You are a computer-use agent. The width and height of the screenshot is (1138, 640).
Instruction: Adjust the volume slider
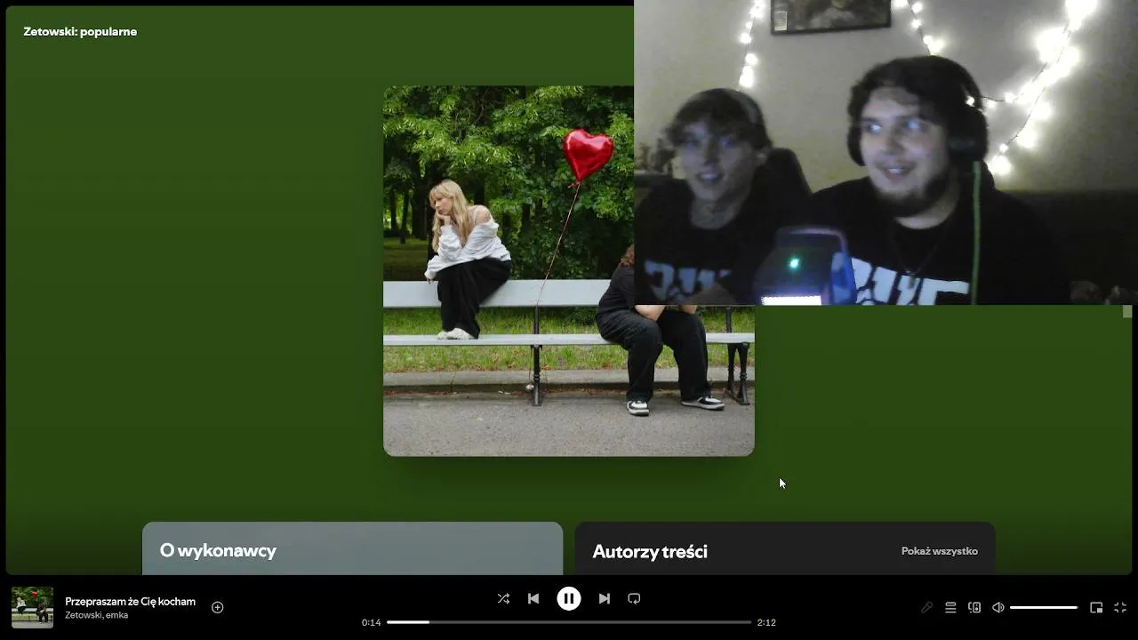pyautogui.click(x=1044, y=608)
